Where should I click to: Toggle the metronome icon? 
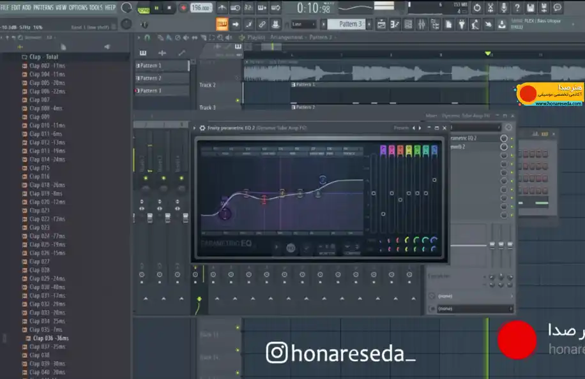222,8
